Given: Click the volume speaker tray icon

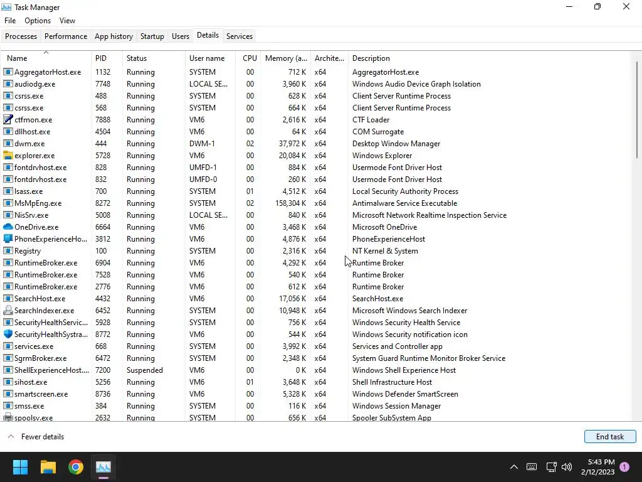Looking at the screenshot, I should (x=567, y=467).
